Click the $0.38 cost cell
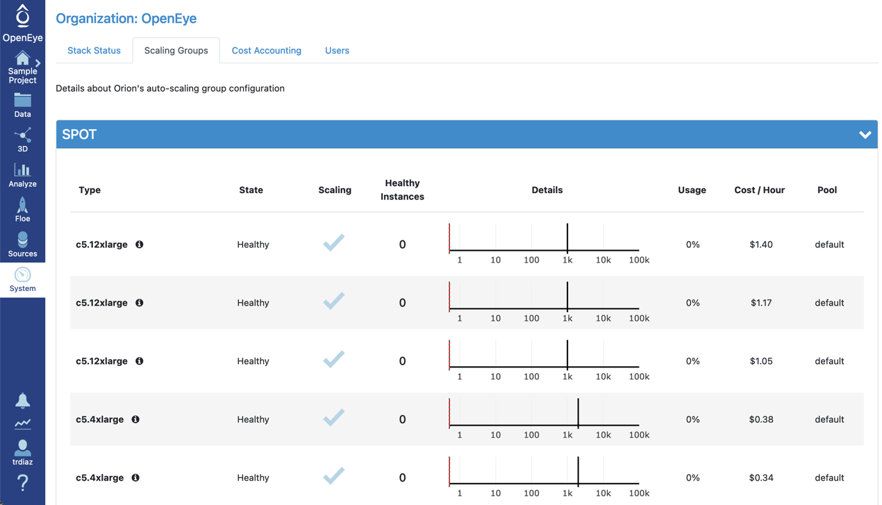882x505 pixels. point(761,420)
